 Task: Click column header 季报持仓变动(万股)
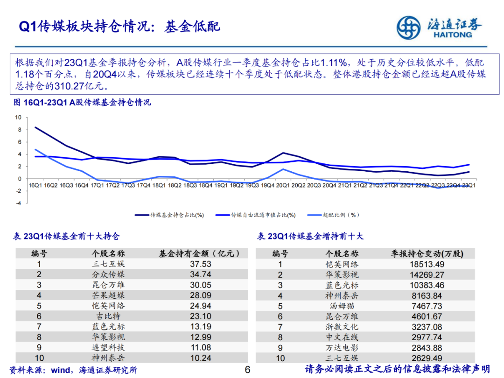coord(427,253)
